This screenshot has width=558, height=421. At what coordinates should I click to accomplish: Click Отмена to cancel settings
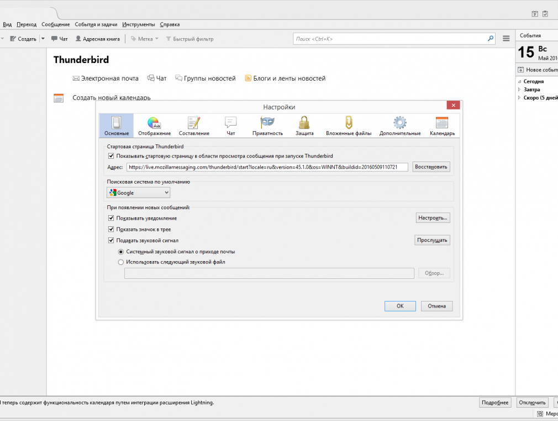(x=436, y=306)
